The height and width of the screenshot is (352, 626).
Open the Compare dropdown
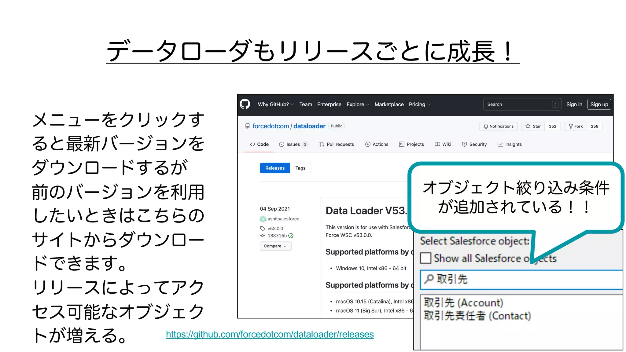tap(275, 246)
